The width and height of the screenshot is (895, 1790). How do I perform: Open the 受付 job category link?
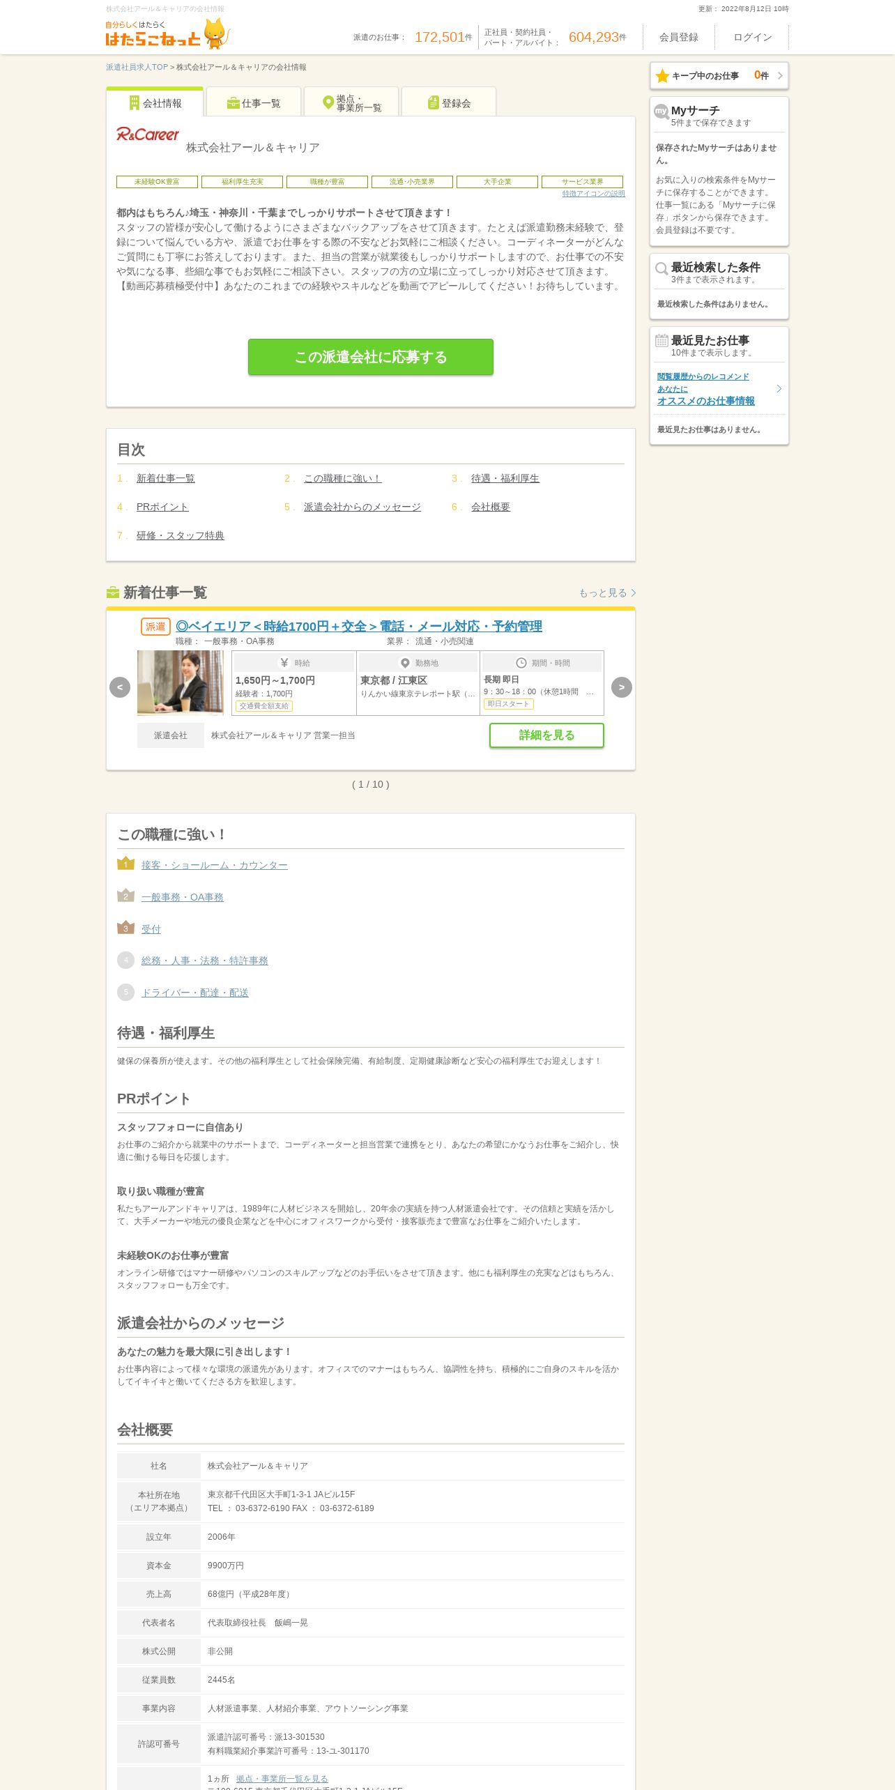click(x=151, y=929)
